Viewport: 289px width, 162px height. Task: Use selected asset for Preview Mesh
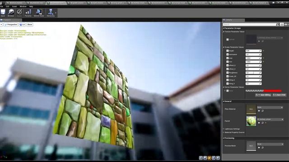coord(259,148)
